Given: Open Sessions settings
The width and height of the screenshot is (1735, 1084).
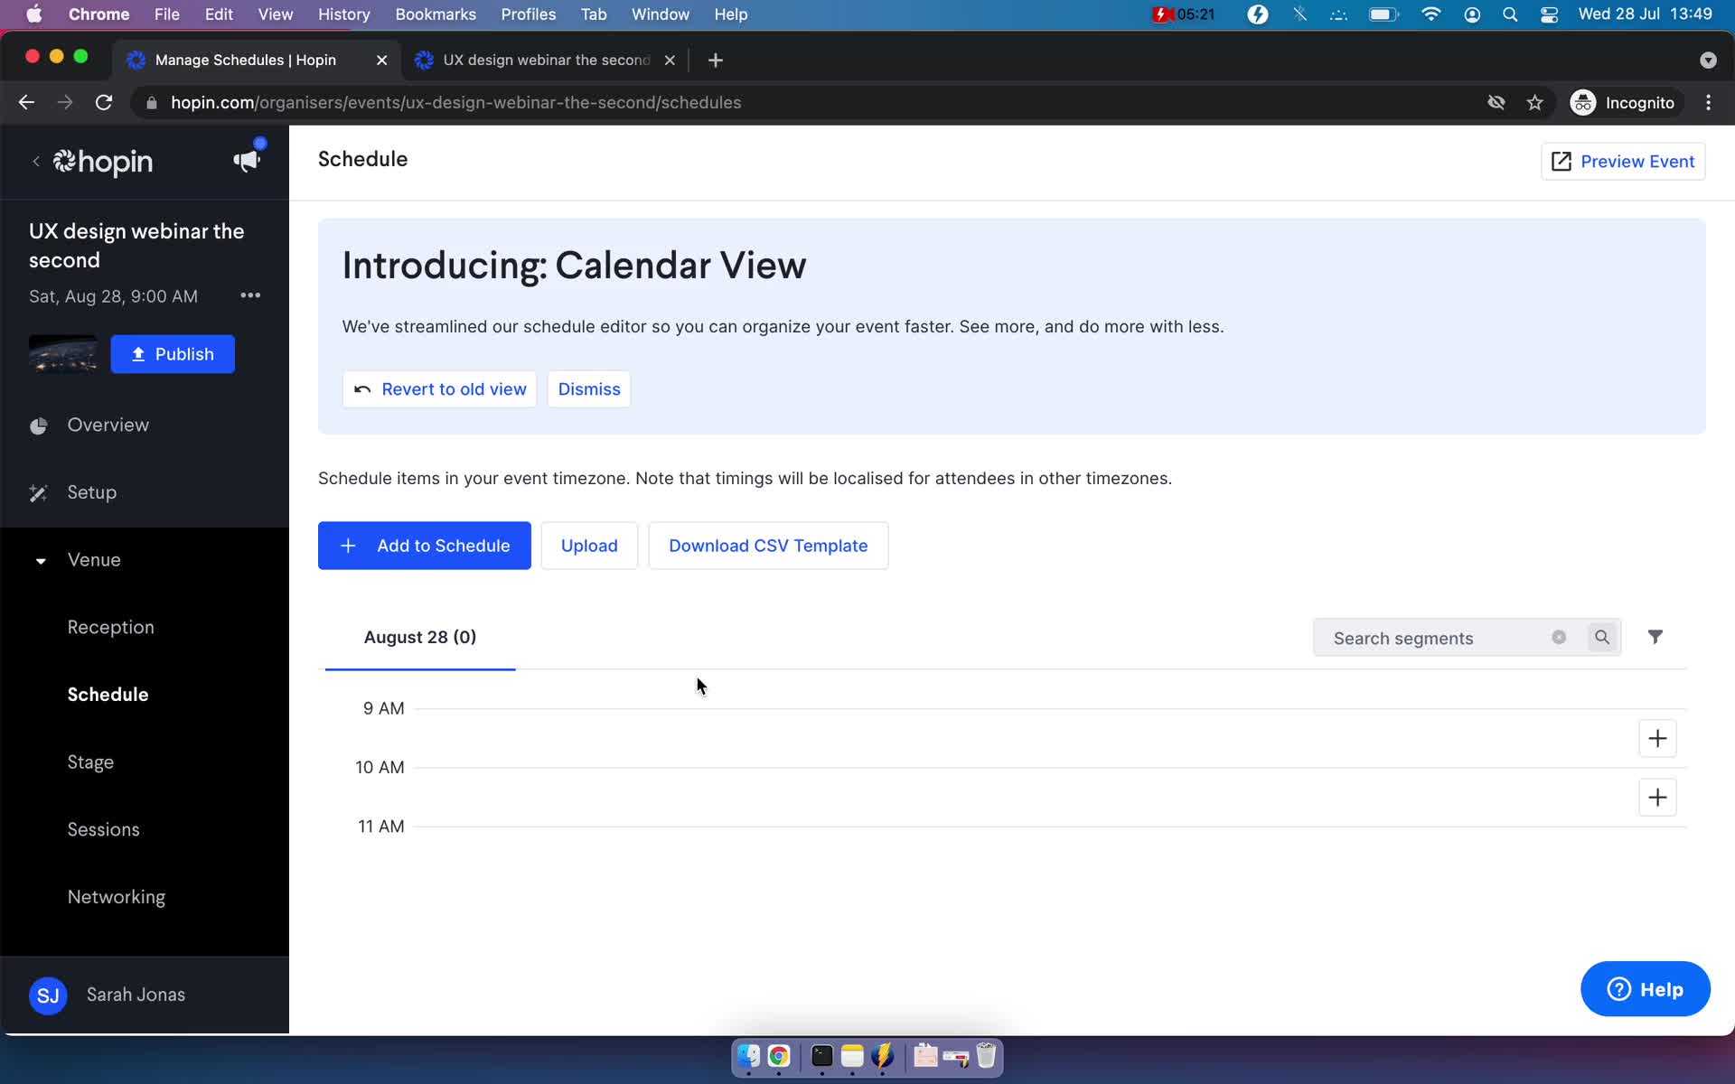Looking at the screenshot, I should click(x=104, y=829).
